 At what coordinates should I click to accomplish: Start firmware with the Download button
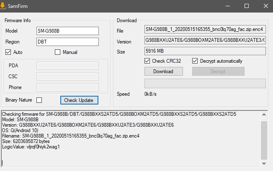(163, 71)
